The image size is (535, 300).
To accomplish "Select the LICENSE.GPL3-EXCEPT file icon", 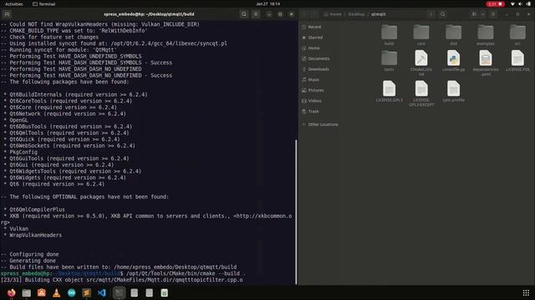I will coord(421,89).
